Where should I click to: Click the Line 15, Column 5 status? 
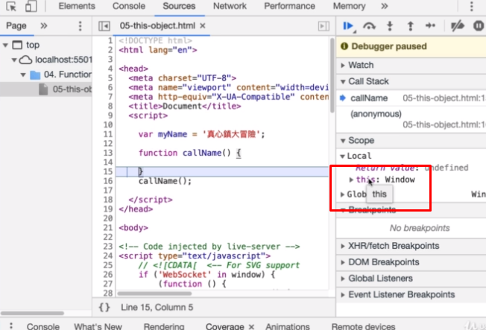pos(157,308)
